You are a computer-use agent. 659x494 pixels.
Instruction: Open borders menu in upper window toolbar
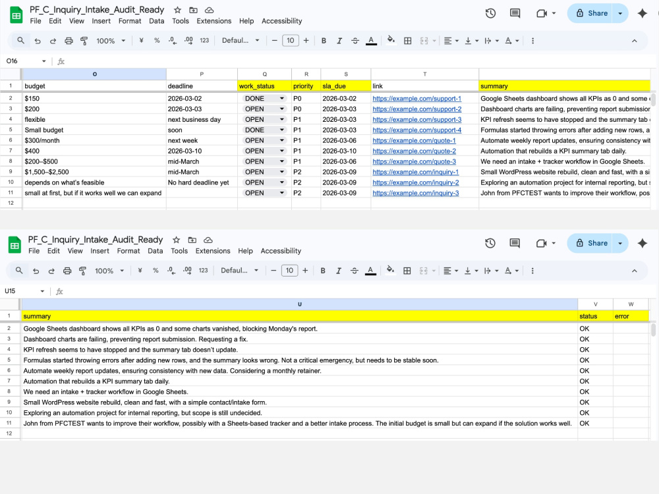coord(408,41)
